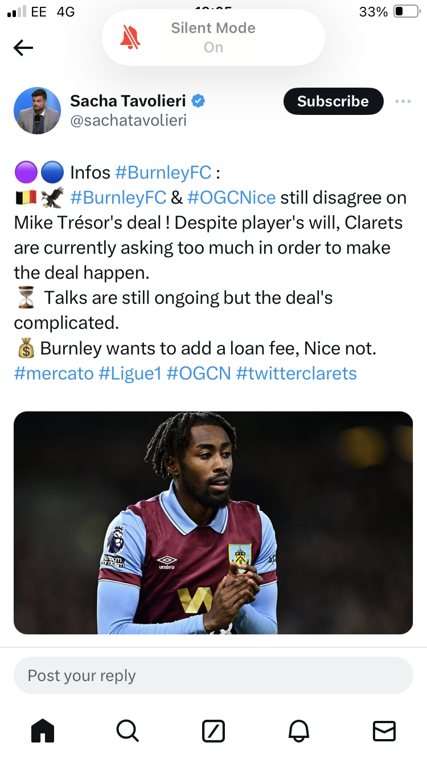
Task: Tap the compose post icon
Action: tap(213, 731)
